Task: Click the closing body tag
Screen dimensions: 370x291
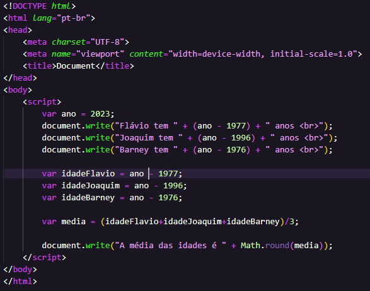Action: 20,270
